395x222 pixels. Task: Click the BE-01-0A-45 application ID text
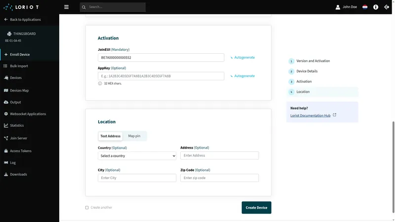pyautogui.click(x=13, y=41)
